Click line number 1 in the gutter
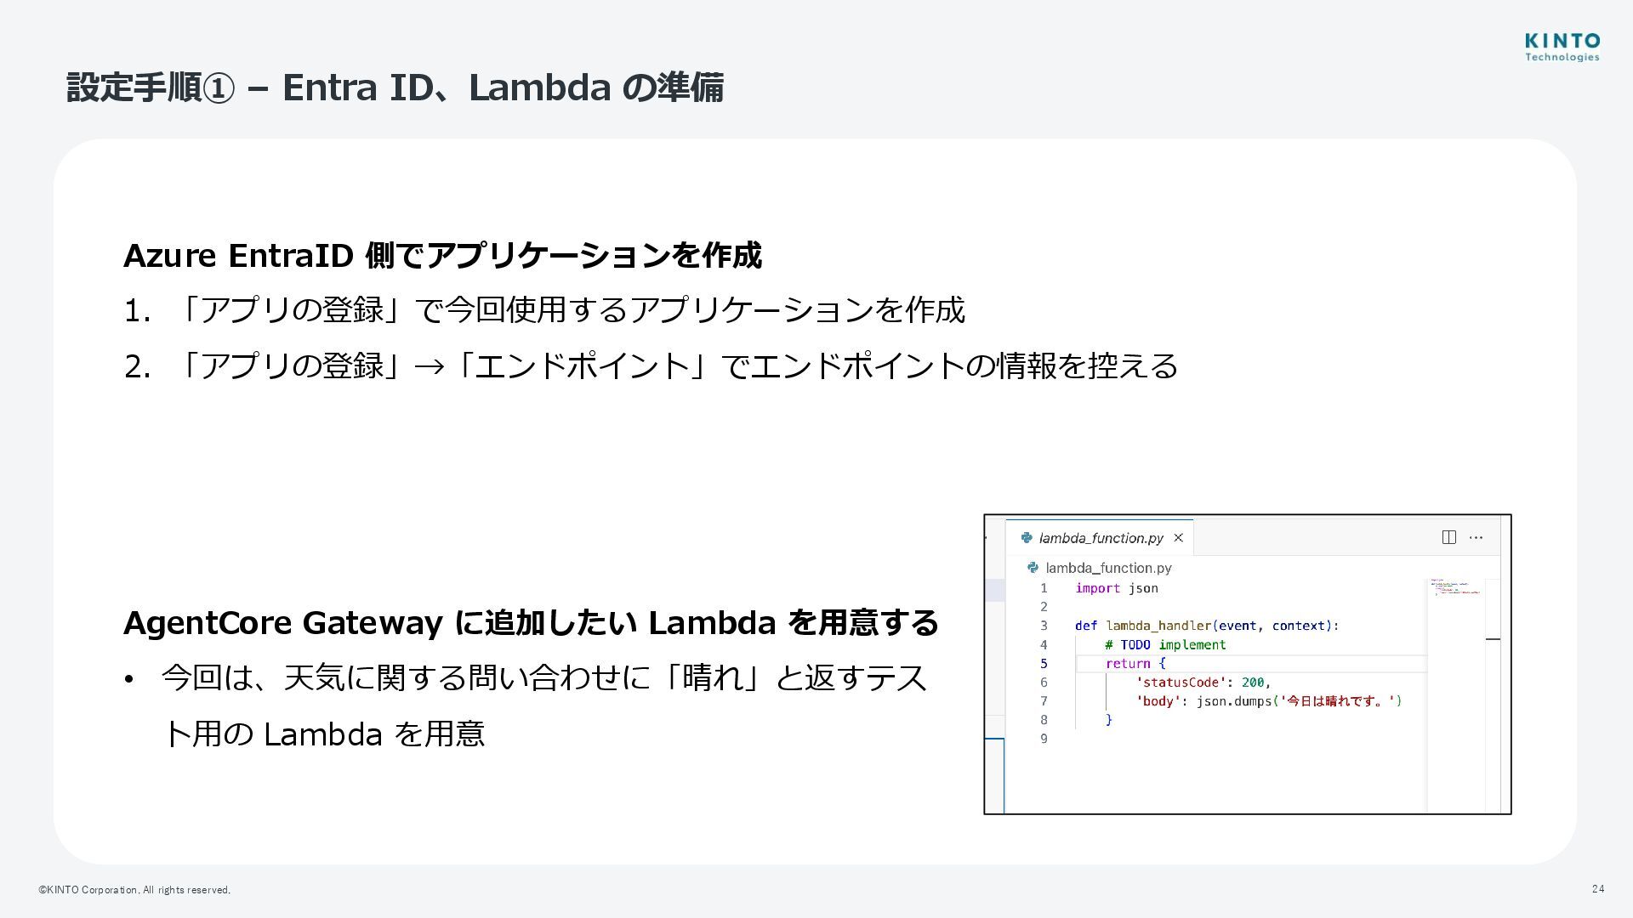The height and width of the screenshot is (918, 1633). click(x=1044, y=588)
